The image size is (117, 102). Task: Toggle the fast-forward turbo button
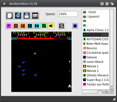37,26
